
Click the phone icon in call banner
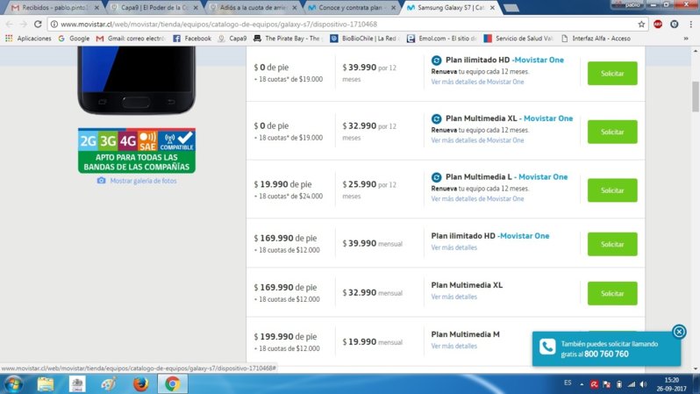pos(547,347)
